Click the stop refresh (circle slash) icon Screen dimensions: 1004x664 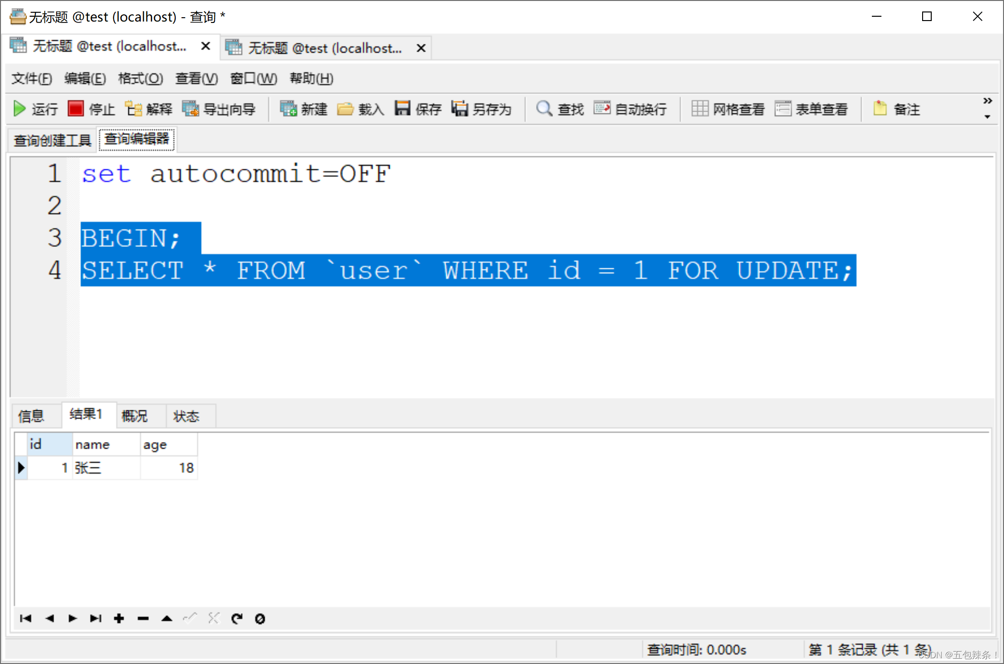(x=260, y=619)
